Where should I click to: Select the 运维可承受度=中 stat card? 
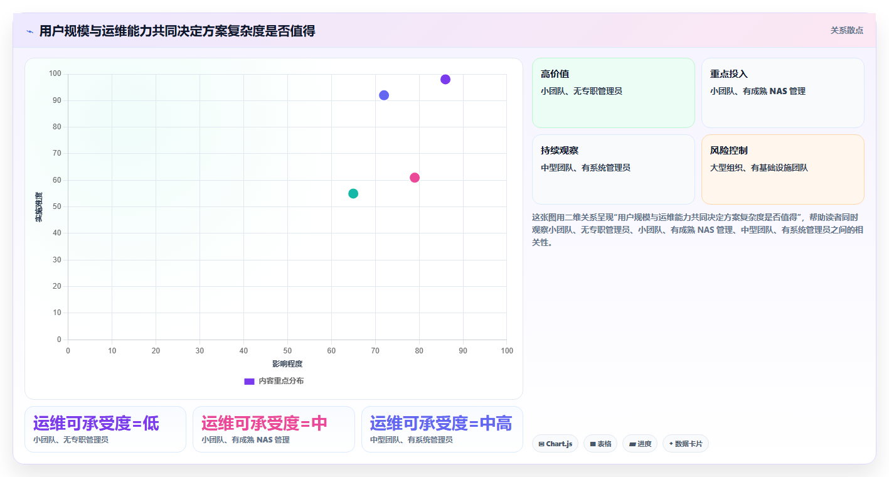274,429
